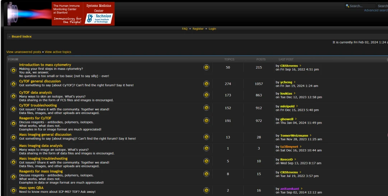Open the Introduction to mass cytometry forum
Screen dimensions: 388x196
pos(45,65)
